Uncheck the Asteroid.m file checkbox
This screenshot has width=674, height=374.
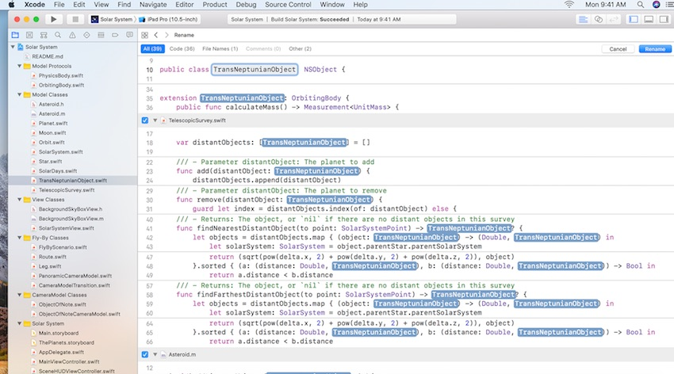[144, 354]
